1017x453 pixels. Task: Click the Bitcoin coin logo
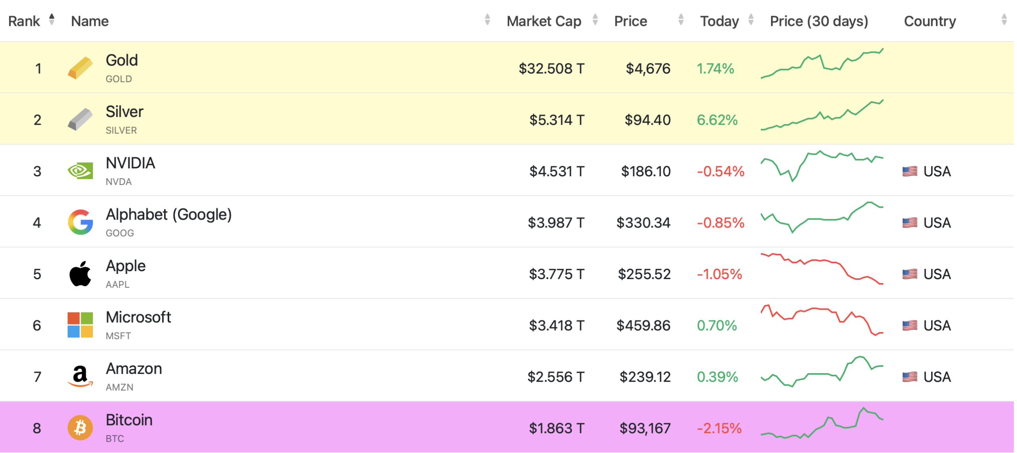click(81, 428)
